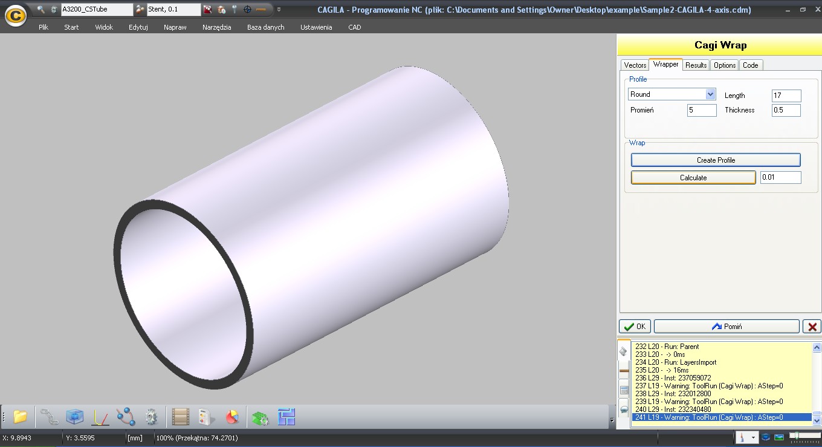Open the Baza danych menu

tap(266, 27)
